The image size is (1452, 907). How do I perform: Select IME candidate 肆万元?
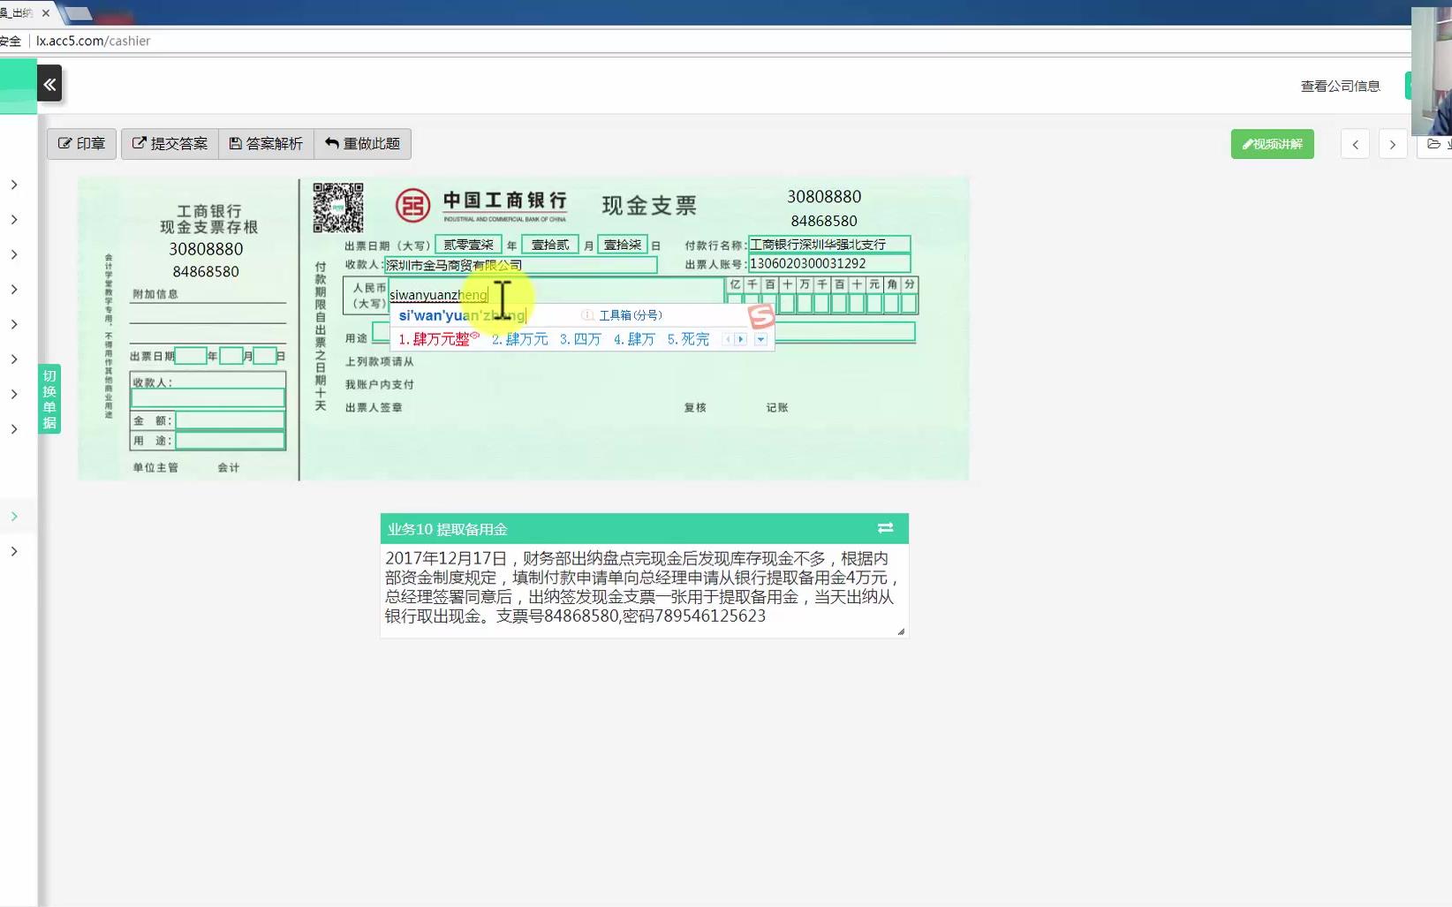coord(519,339)
